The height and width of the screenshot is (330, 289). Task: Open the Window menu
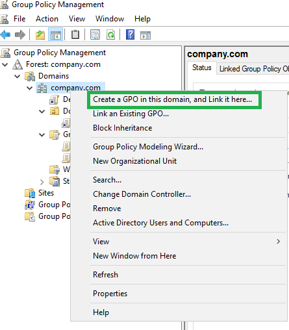pos(110,19)
